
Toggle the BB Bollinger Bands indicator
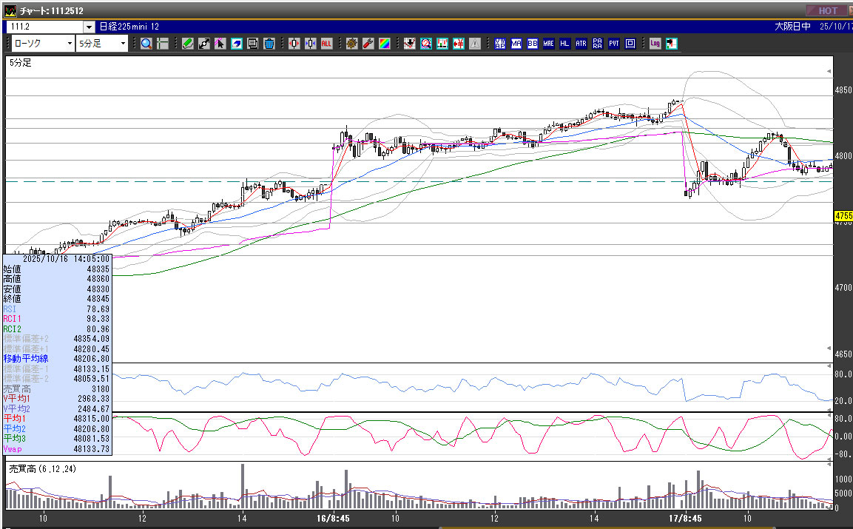533,44
